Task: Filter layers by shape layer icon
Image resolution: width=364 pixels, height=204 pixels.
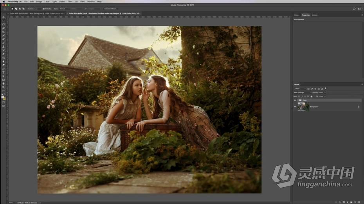Action: coord(319,89)
